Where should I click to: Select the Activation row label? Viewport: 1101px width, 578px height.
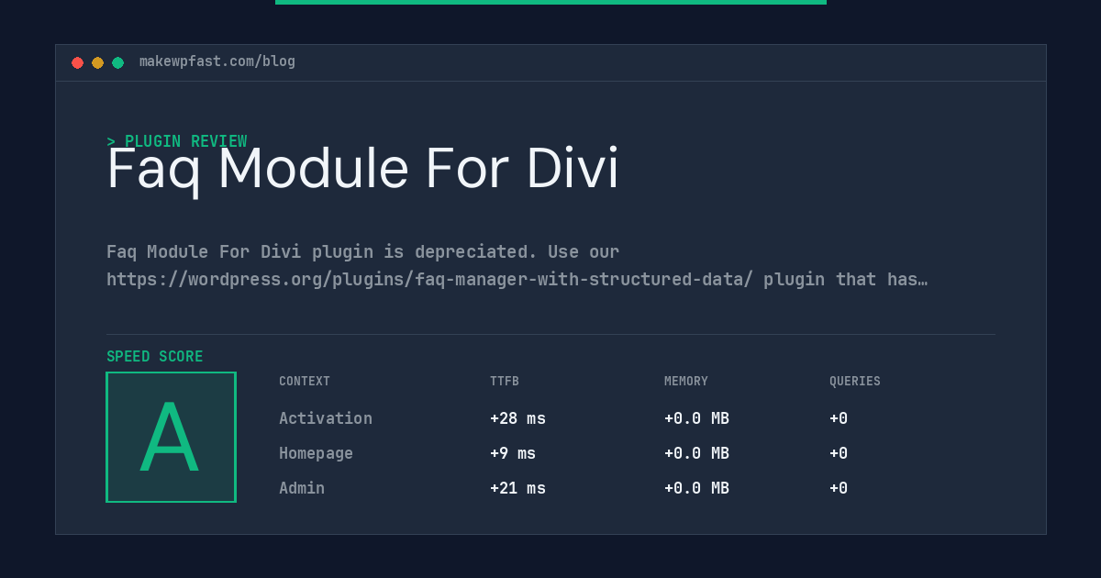326,418
